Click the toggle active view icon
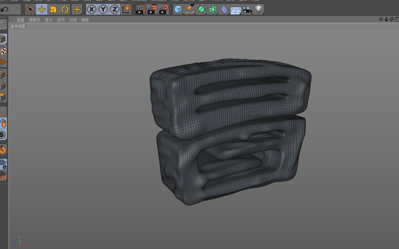 click(397, 19)
